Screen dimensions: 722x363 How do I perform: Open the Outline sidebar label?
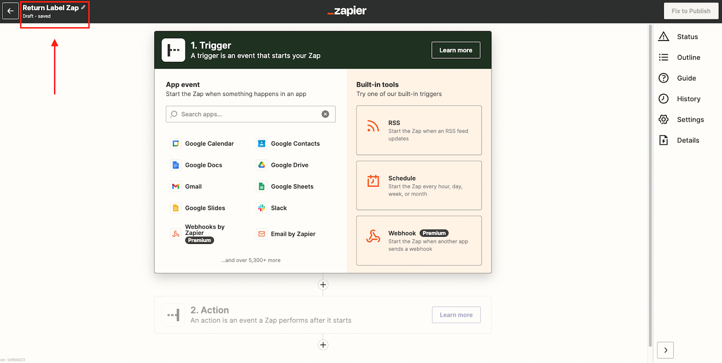[689, 57]
